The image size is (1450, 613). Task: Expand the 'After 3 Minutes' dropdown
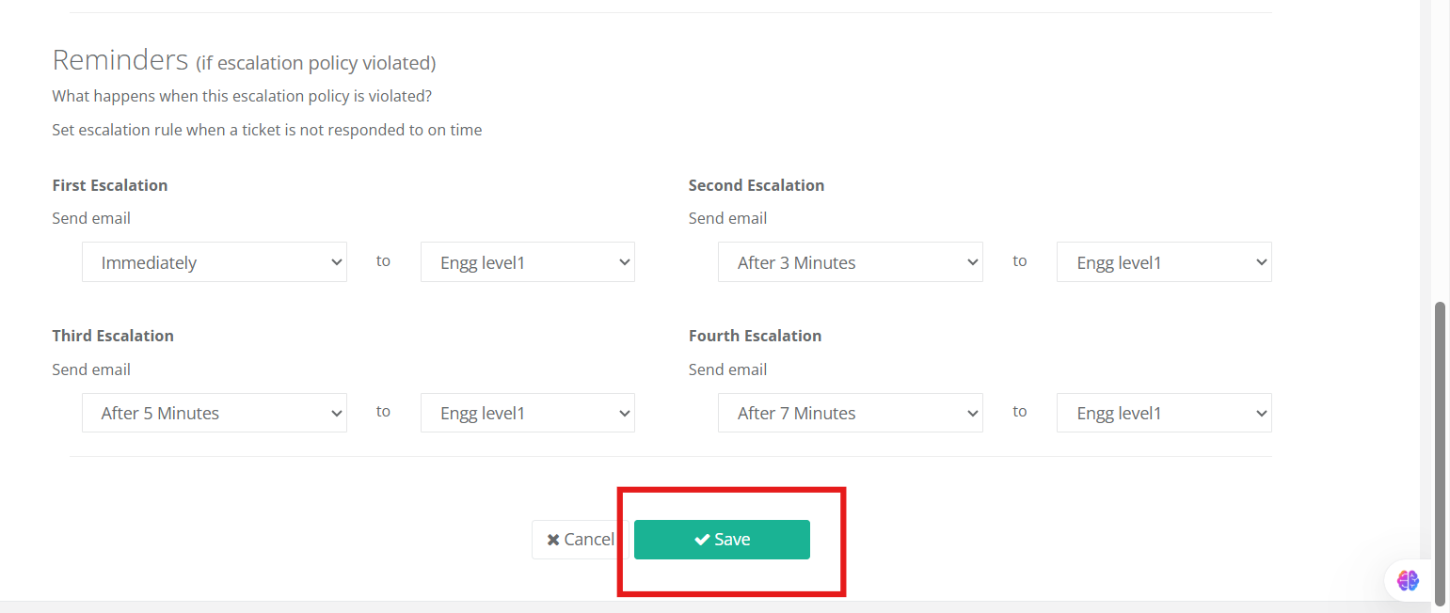(x=850, y=262)
